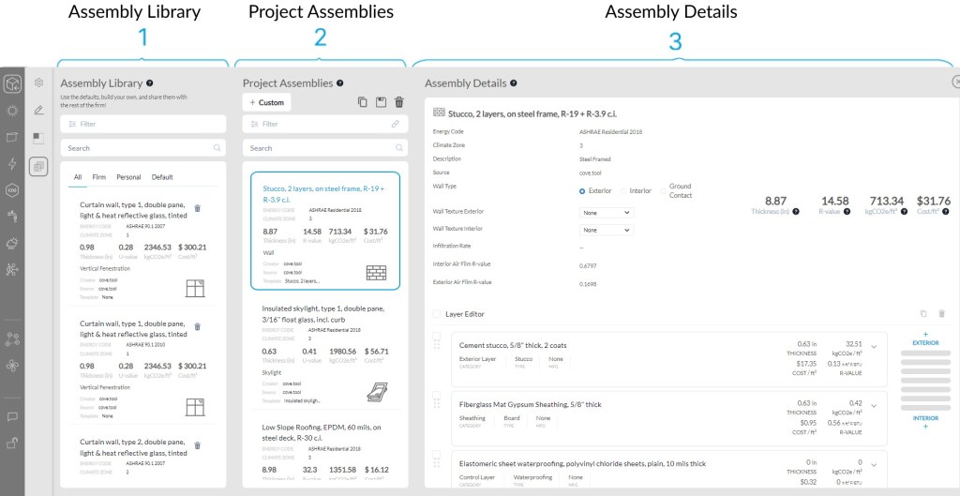Viewport: 960px width, 496px height.
Task: Click the save icon in Project Assemblies
Action: point(381,102)
